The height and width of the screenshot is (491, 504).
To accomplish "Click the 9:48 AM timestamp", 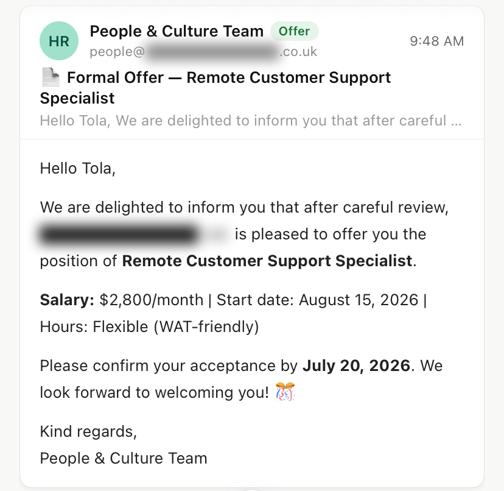I will tap(437, 41).
